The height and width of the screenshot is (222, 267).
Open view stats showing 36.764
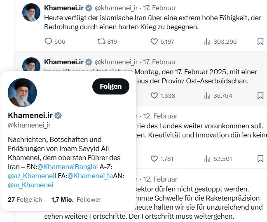[x=207, y=95]
